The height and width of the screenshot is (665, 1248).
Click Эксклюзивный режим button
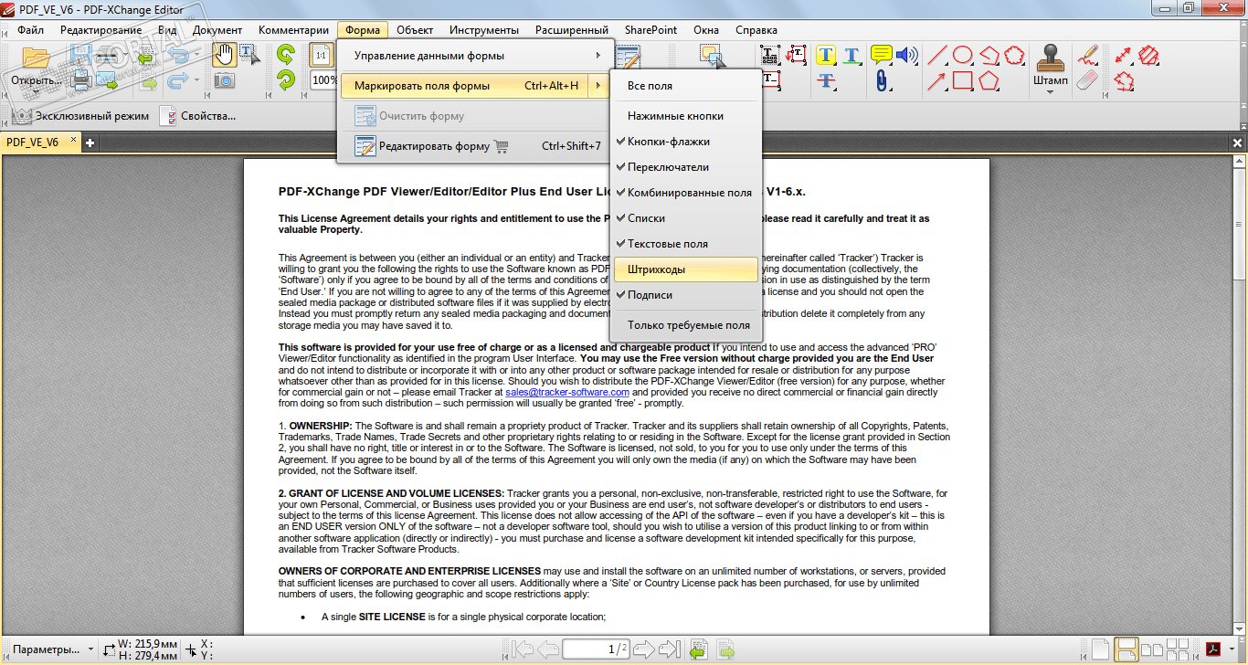click(79, 116)
